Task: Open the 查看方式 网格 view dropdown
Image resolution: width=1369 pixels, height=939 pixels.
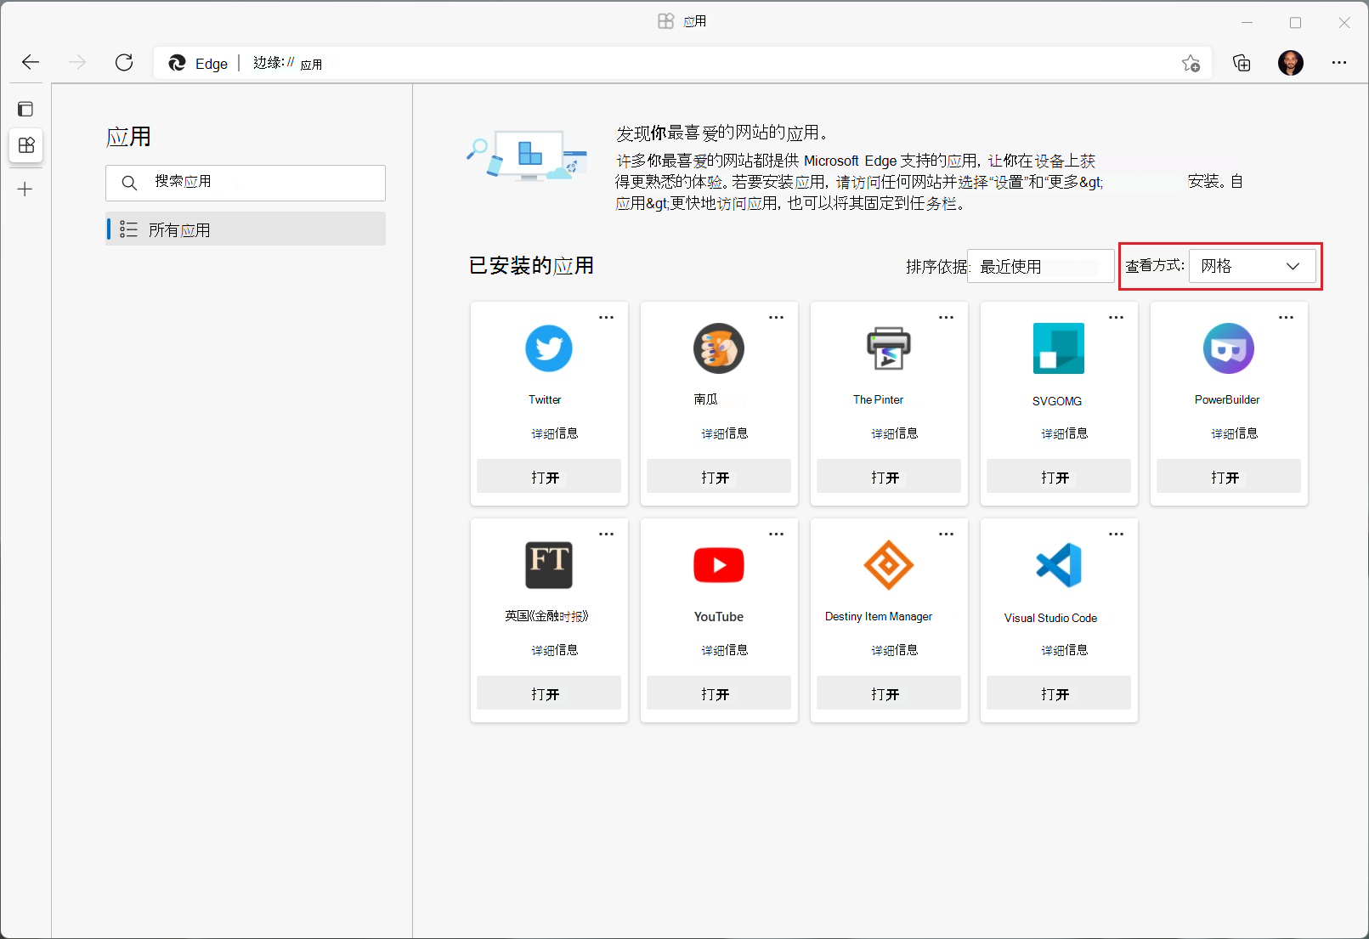Action: point(1253,266)
